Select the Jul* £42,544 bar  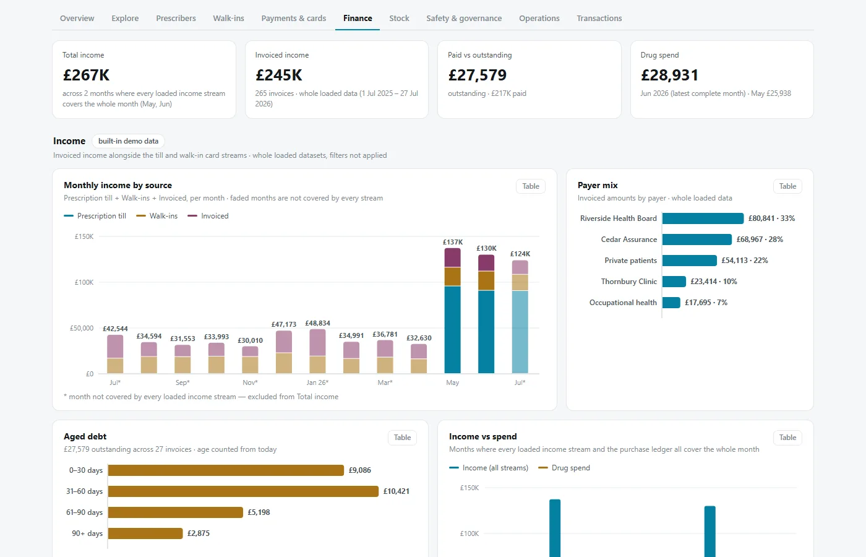(x=115, y=354)
